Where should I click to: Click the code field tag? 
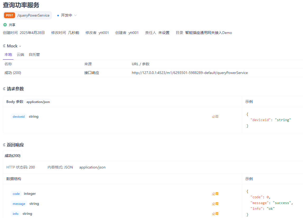[16, 194]
